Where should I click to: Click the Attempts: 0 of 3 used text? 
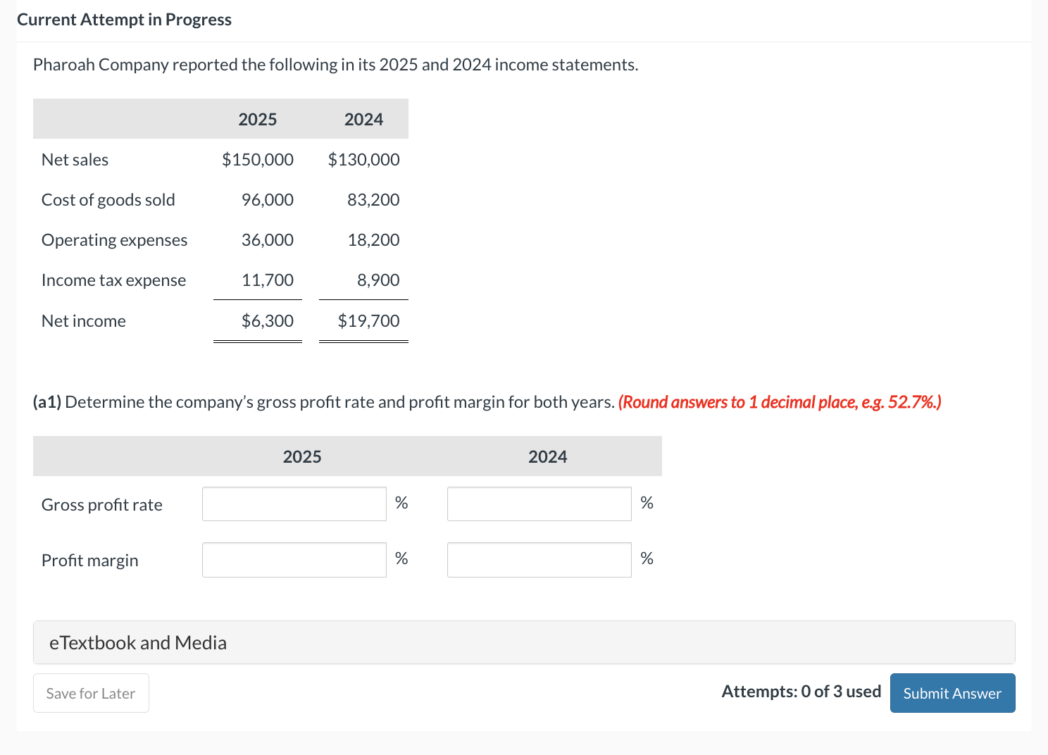801,692
